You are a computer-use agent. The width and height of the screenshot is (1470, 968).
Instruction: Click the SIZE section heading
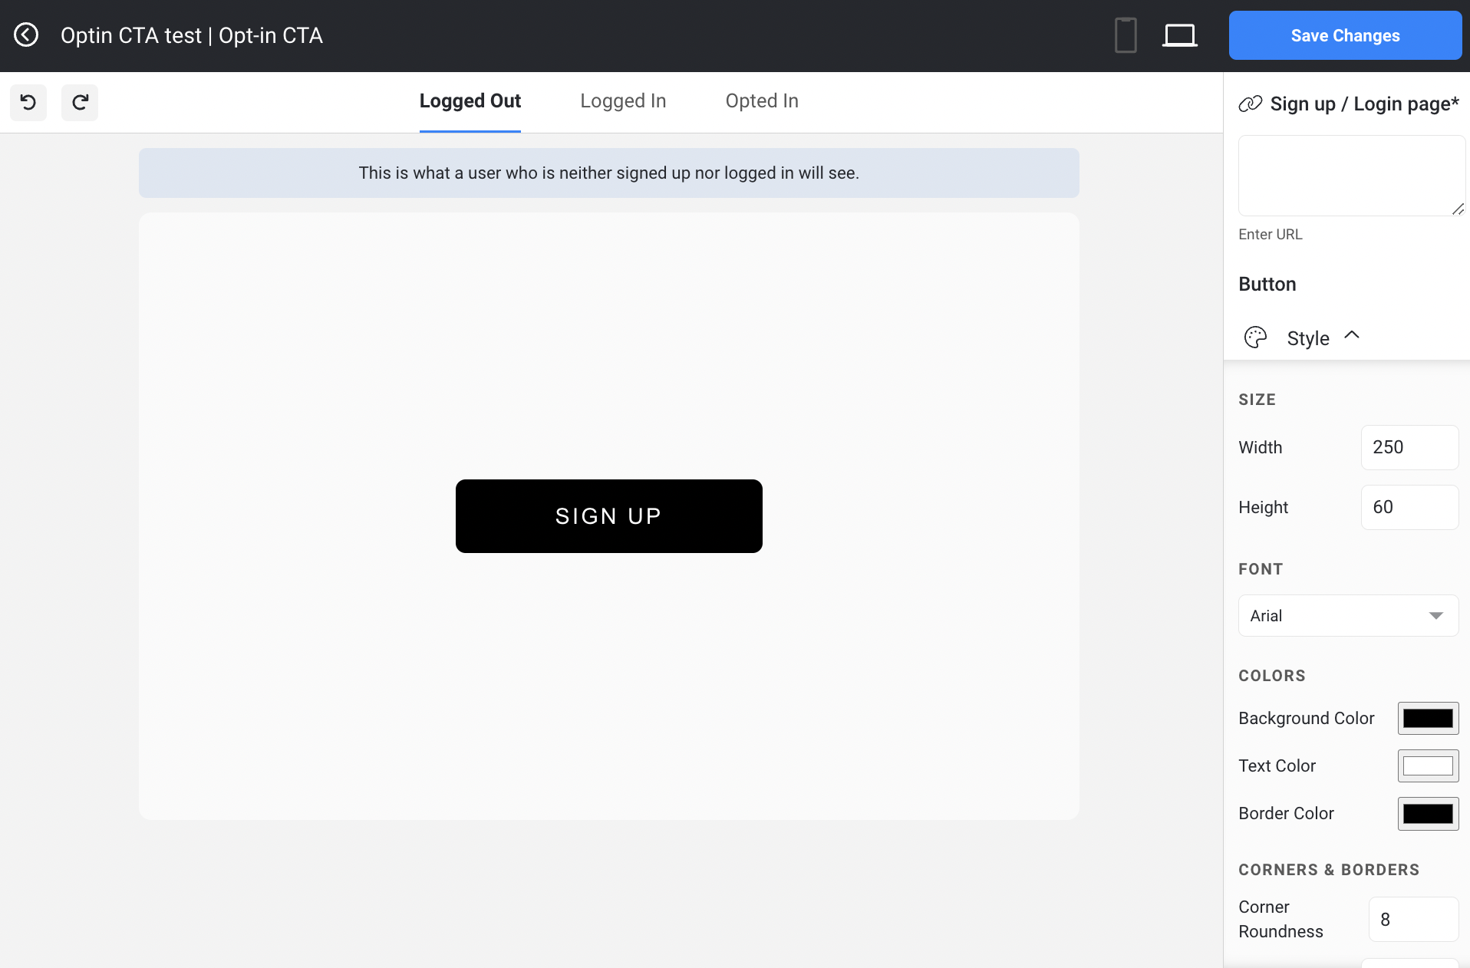point(1257,400)
